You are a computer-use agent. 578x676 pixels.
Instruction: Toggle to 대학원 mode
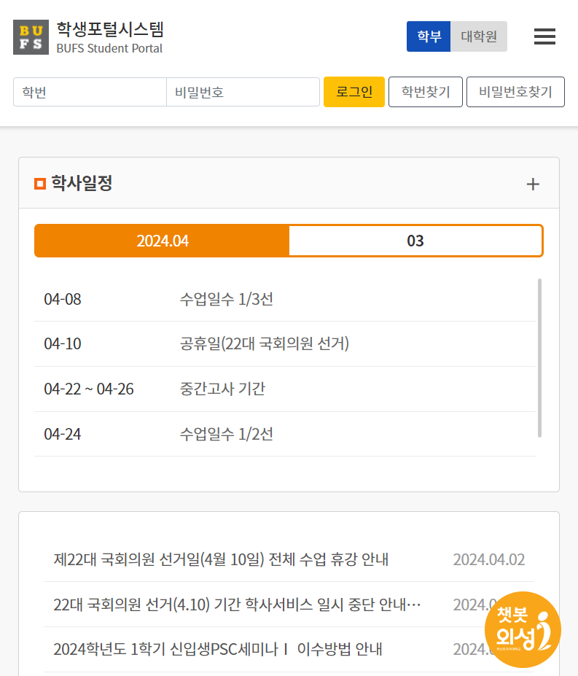pyautogui.click(x=478, y=36)
